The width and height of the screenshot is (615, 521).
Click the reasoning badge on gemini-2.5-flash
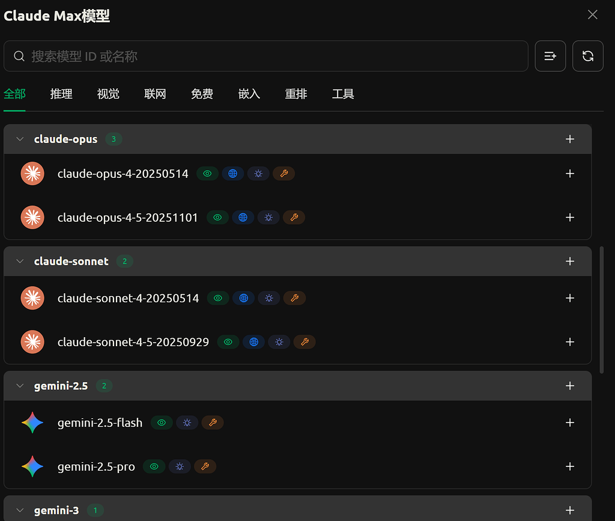click(187, 422)
